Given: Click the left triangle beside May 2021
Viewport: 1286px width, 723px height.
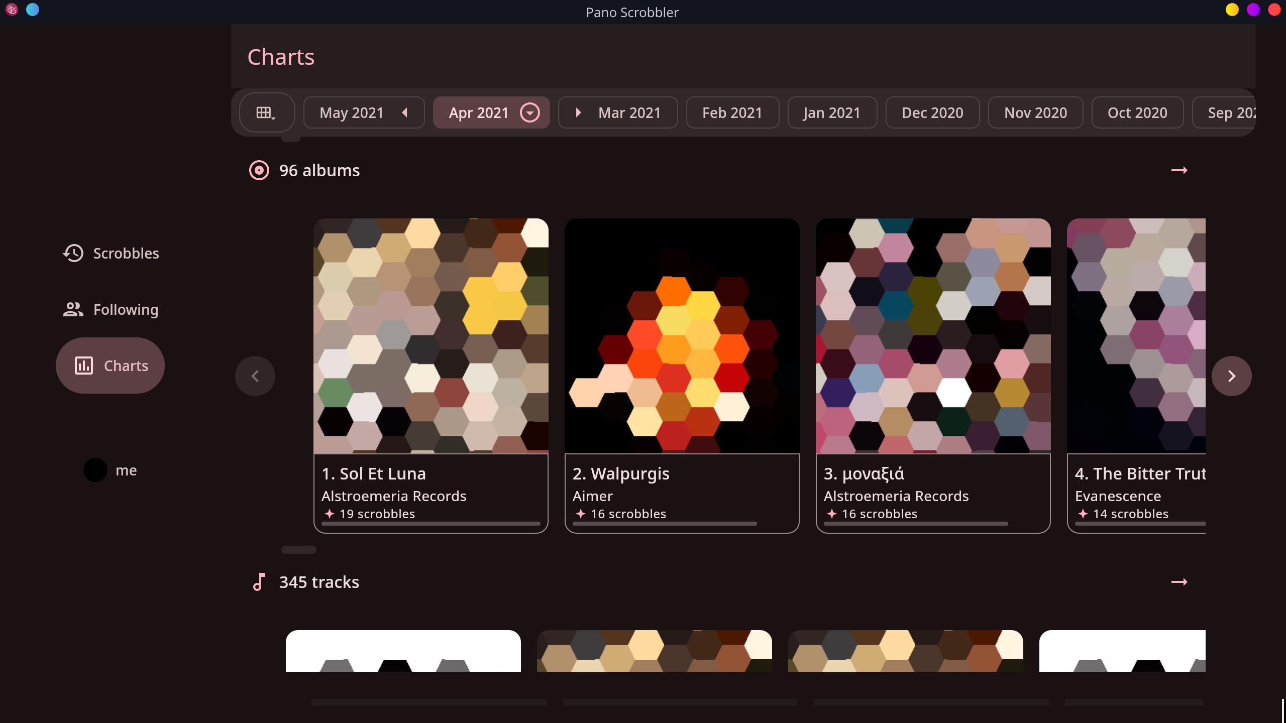Looking at the screenshot, I should 405,112.
